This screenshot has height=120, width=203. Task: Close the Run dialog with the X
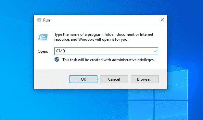click(x=162, y=20)
